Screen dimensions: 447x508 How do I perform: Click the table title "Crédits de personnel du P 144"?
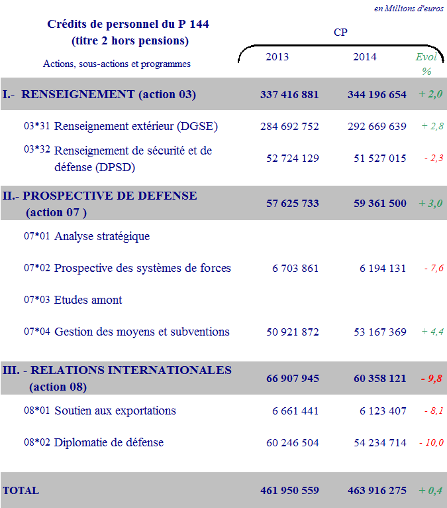[128, 25]
